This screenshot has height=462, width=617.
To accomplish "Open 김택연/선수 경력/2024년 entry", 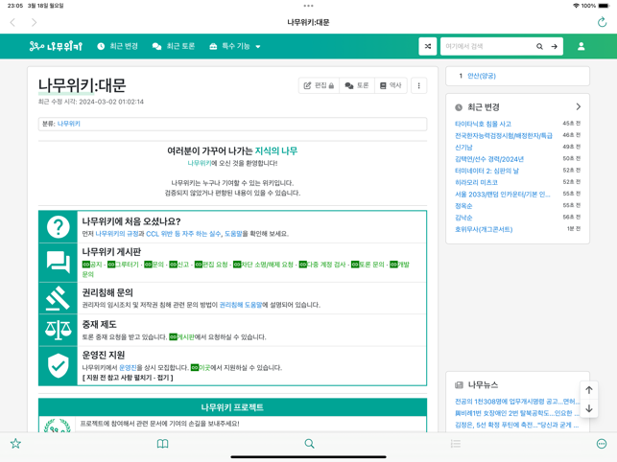I will point(489,159).
